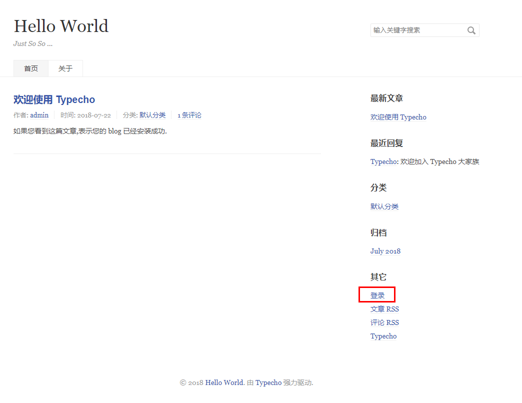Image resolution: width=522 pixels, height=403 pixels.
Task: Open the 评论 RSS feed link
Action: 384,322
